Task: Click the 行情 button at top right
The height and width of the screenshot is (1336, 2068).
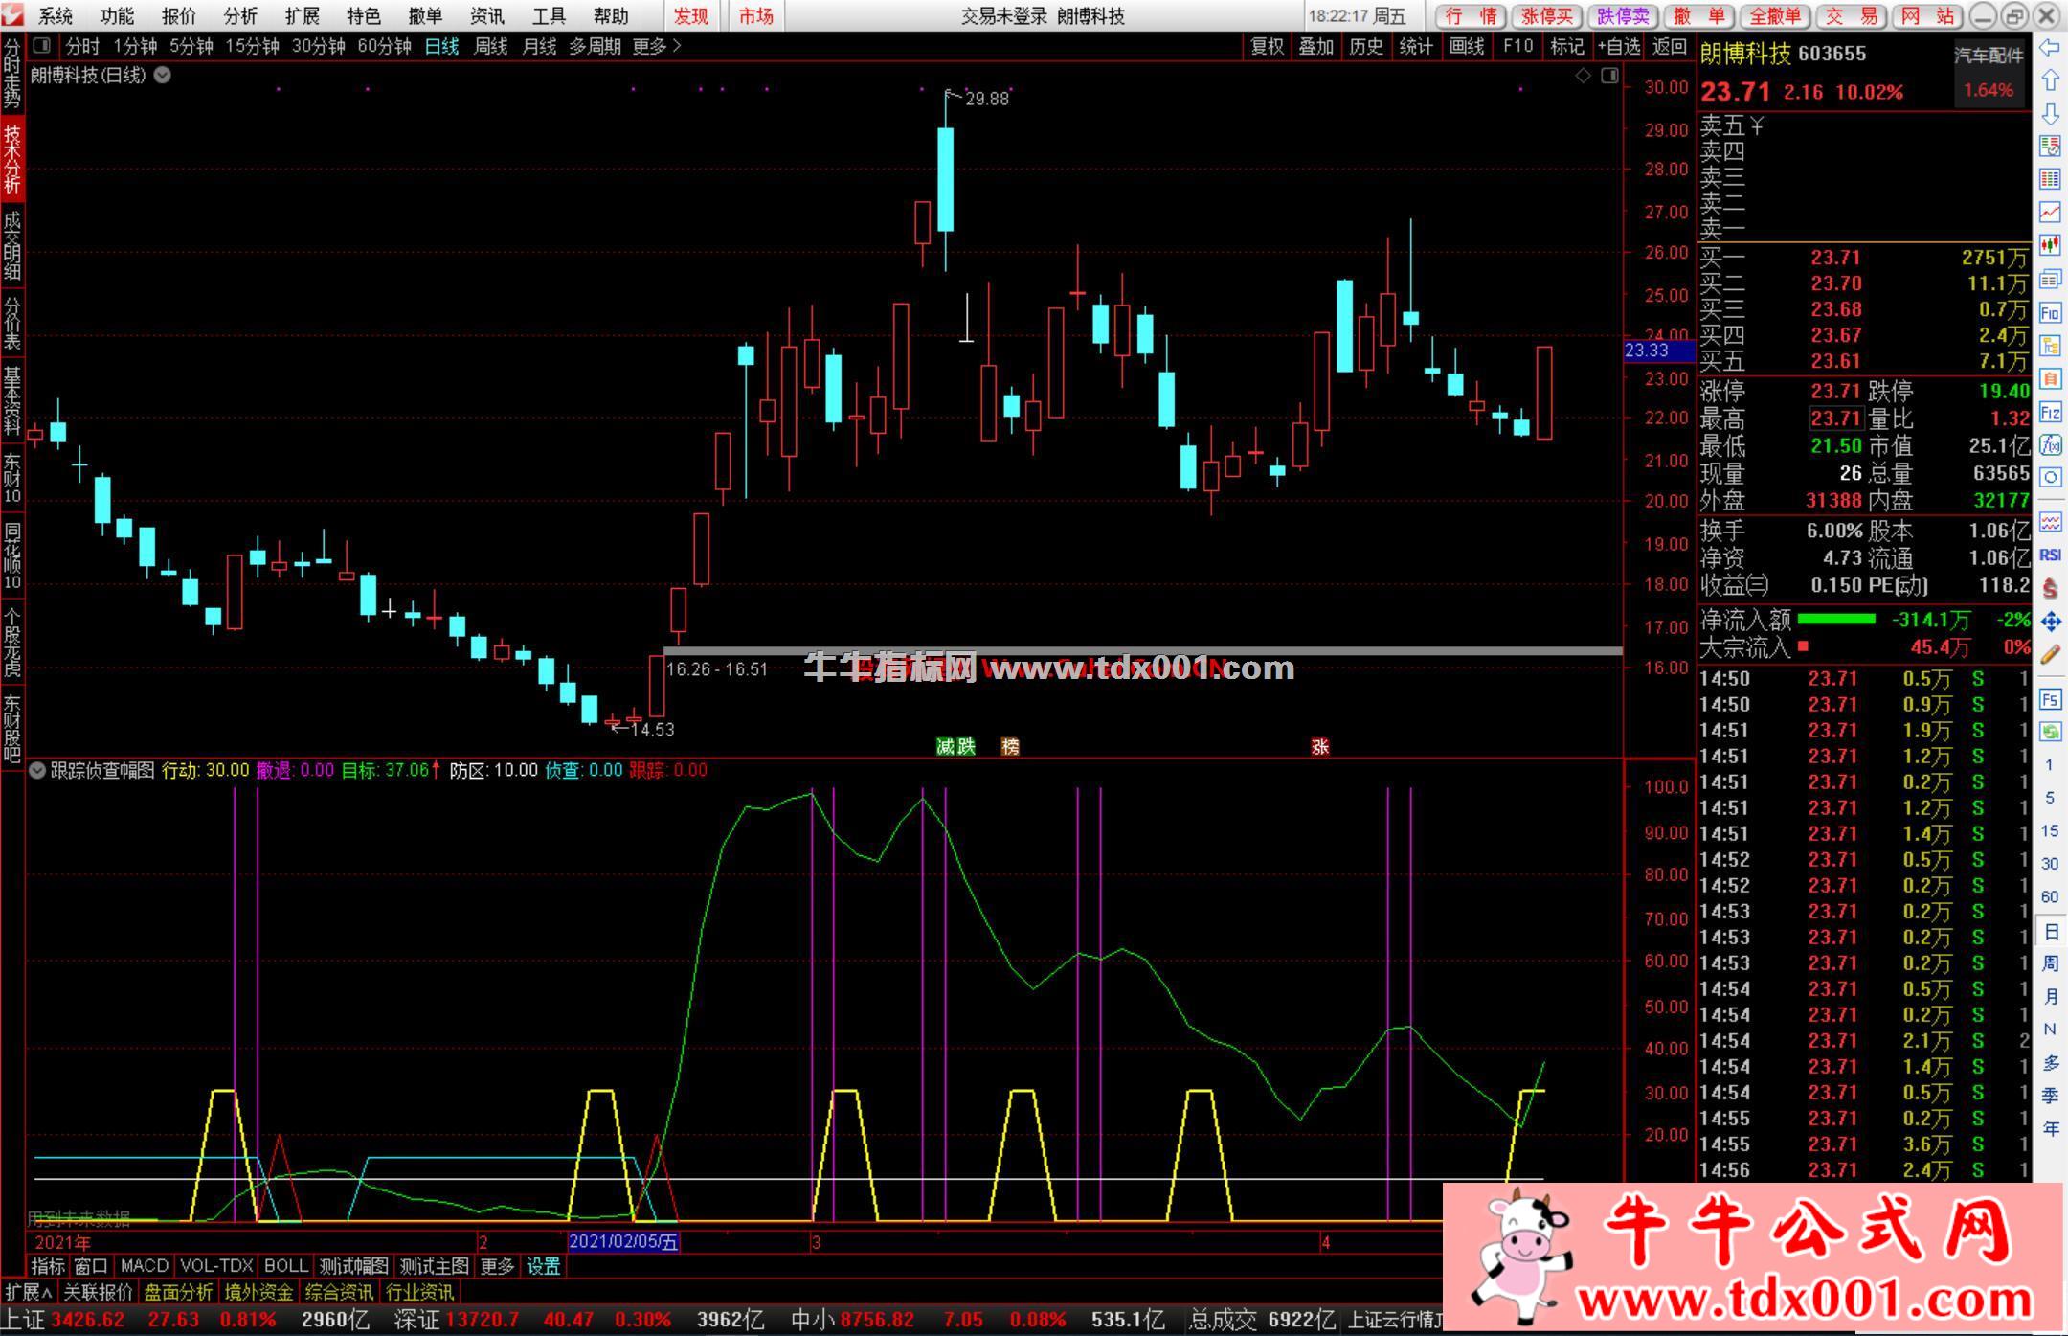Action: point(1471,16)
